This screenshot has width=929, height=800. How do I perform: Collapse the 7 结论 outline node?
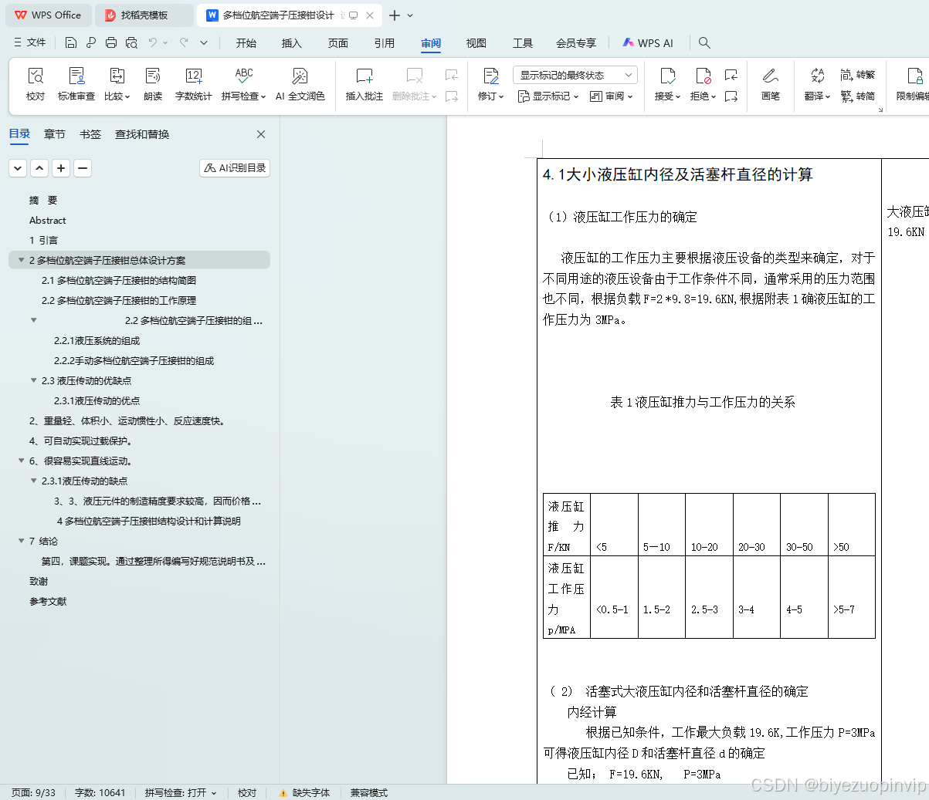click(21, 541)
